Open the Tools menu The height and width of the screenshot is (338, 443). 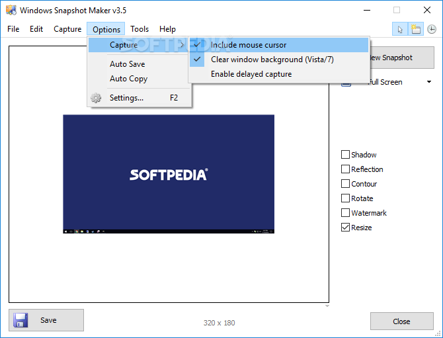[x=140, y=29]
